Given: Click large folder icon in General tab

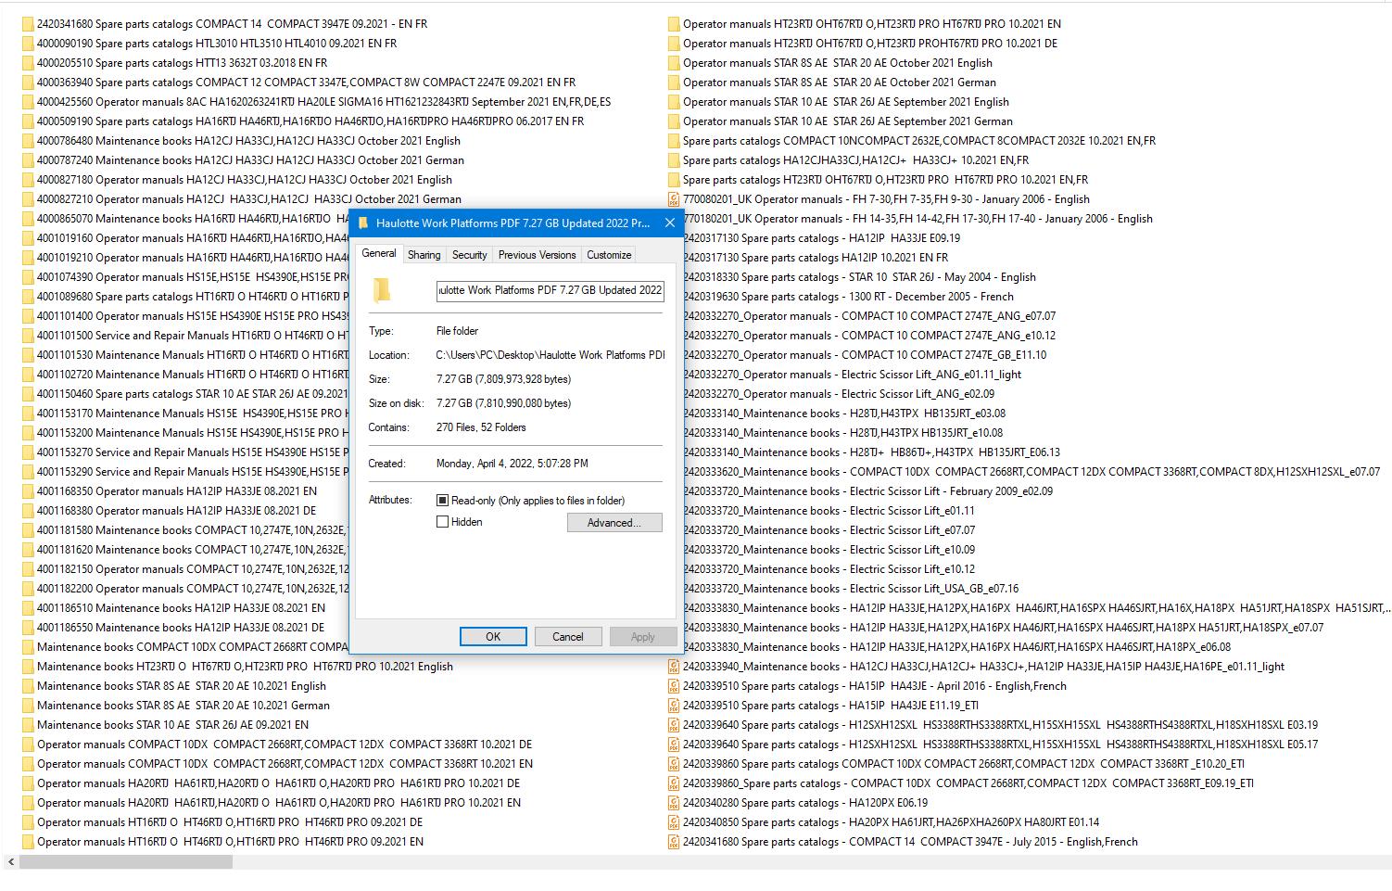Looking at the screenshot, I should point(382,290).
